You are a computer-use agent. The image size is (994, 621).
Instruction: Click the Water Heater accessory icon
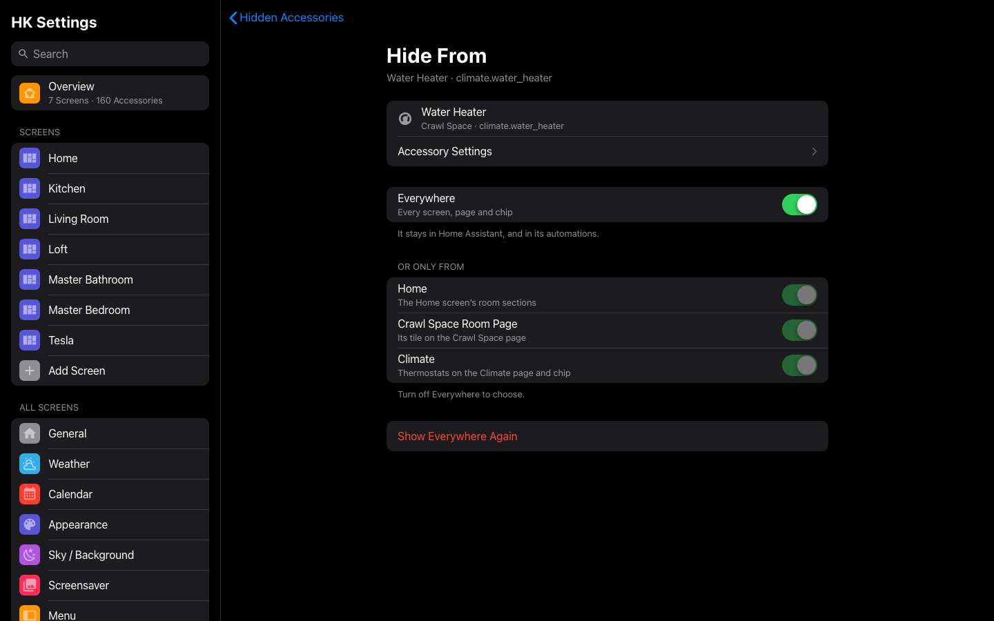[405, 119]
